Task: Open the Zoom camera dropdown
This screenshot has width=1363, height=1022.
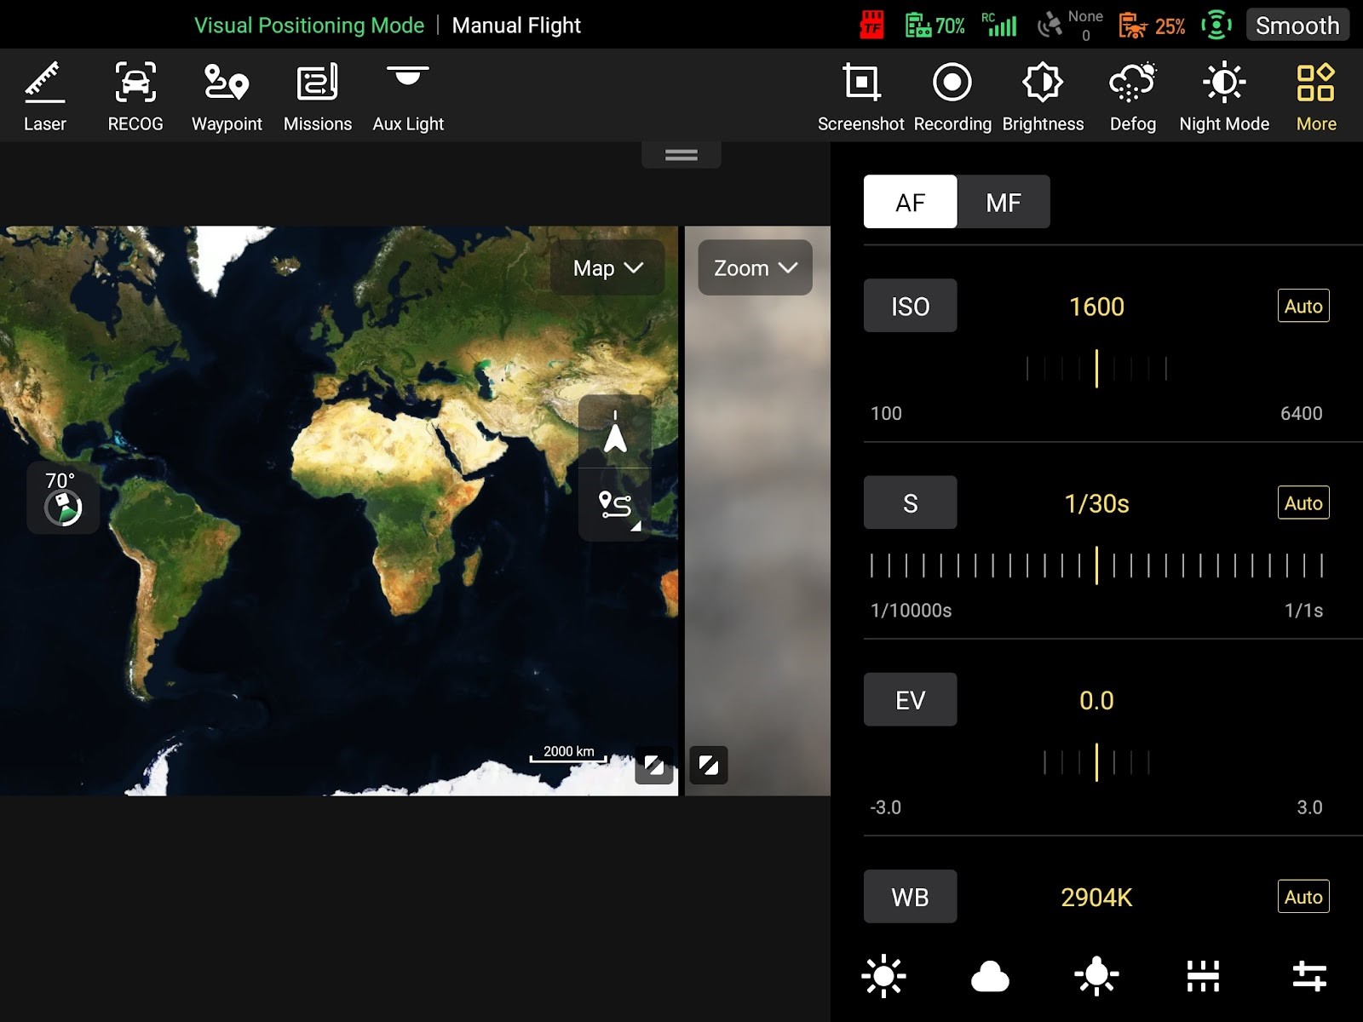Action: (x=755, y=268)
